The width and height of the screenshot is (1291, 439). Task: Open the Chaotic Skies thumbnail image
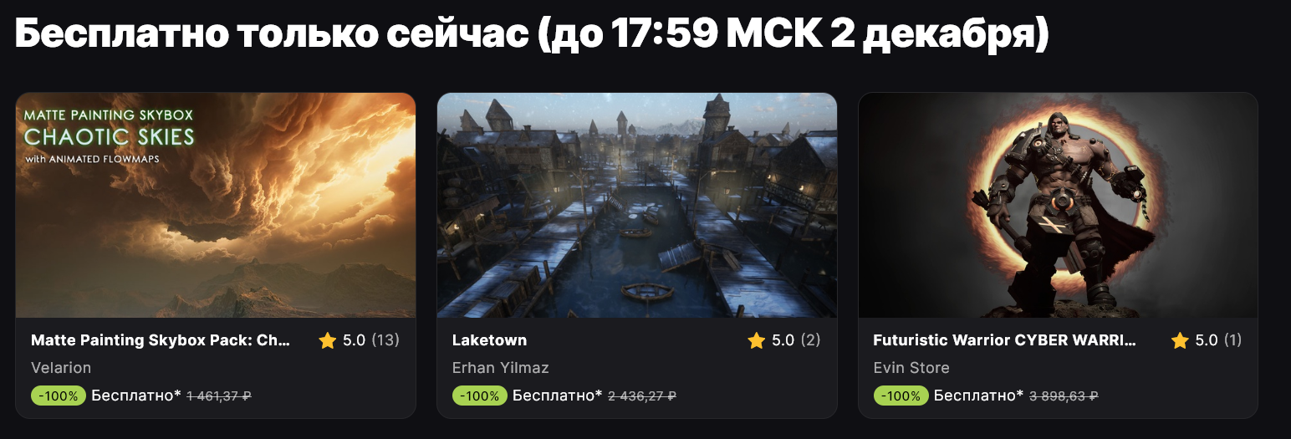coord(216,205)
